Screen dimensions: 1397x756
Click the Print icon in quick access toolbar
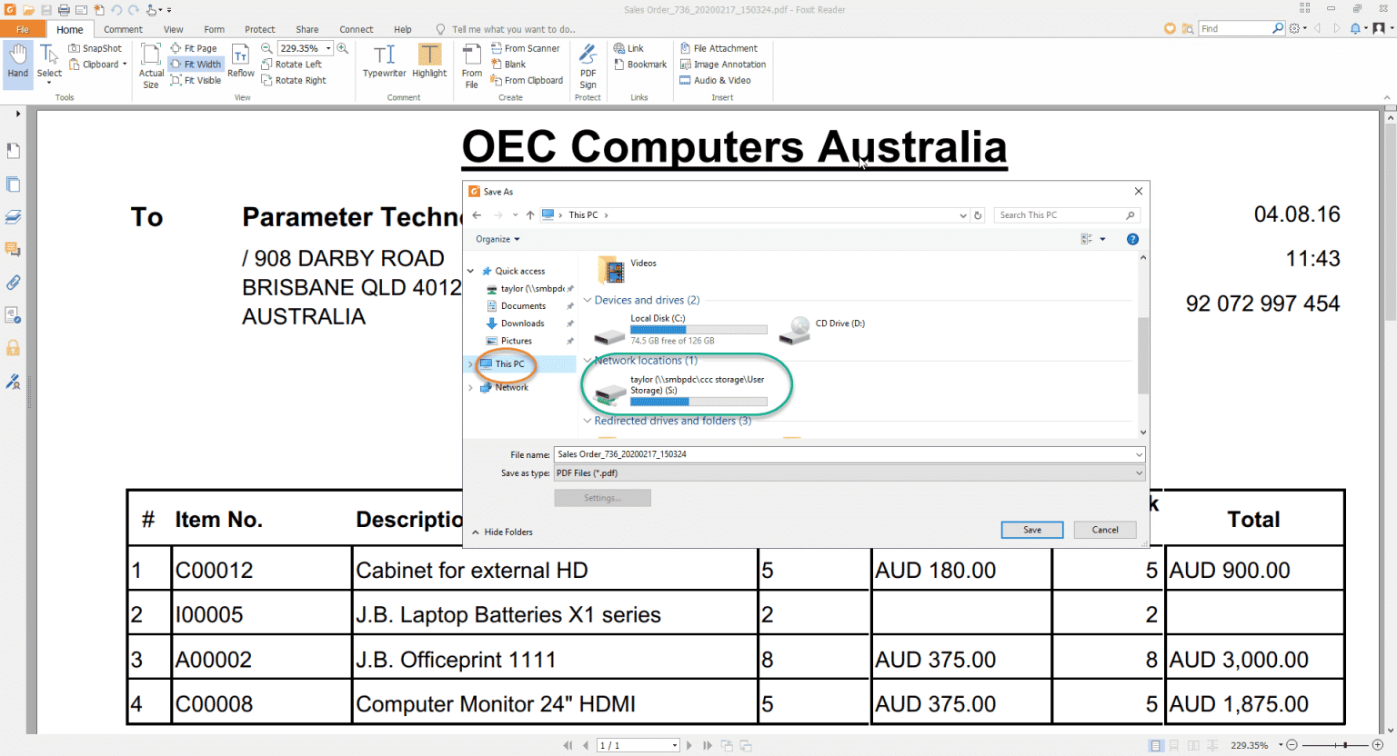coord(64,9)
